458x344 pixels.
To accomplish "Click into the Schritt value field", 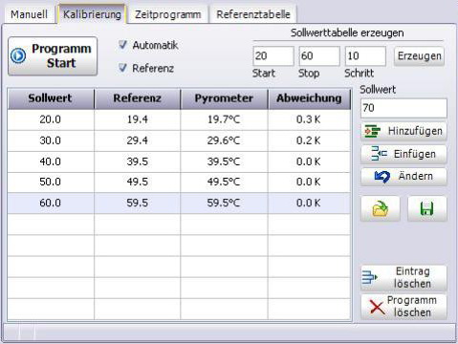I will [365, 56].
